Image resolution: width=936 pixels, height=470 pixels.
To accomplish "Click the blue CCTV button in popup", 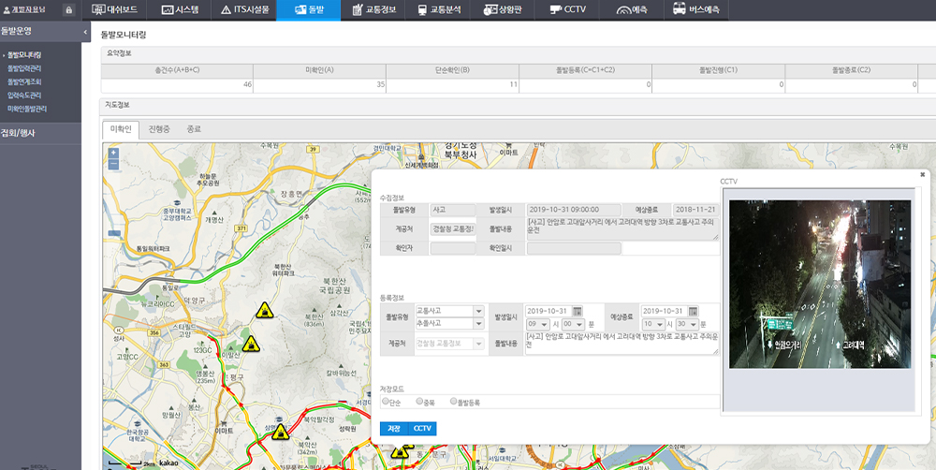I will tap(422, 428).
